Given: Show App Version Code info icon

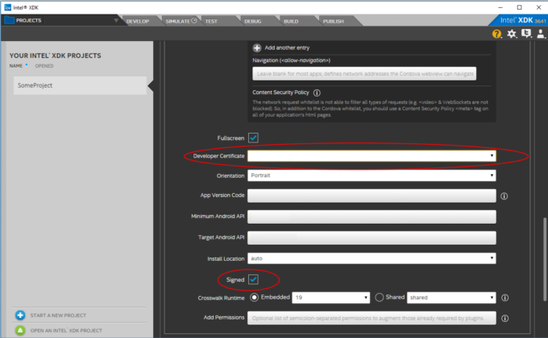Looking at the screenshot, I should pyautogui.click(x=504, y=196).
